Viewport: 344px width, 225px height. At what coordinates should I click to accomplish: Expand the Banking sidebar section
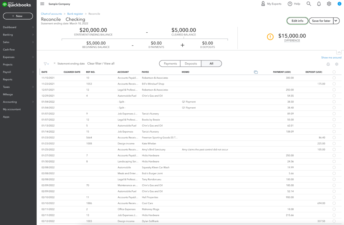pyautogui.click(x=18, y=35)
